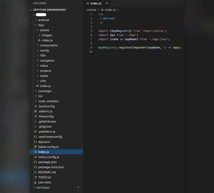Expand the i18n folder

[43, 55]
